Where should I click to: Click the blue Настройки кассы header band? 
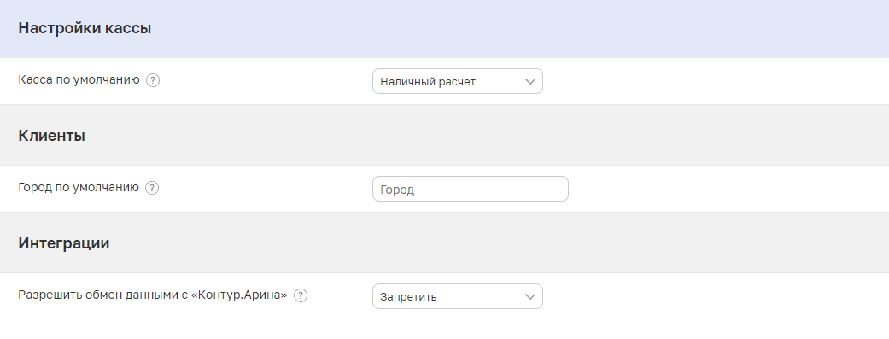tap(444, 29)
